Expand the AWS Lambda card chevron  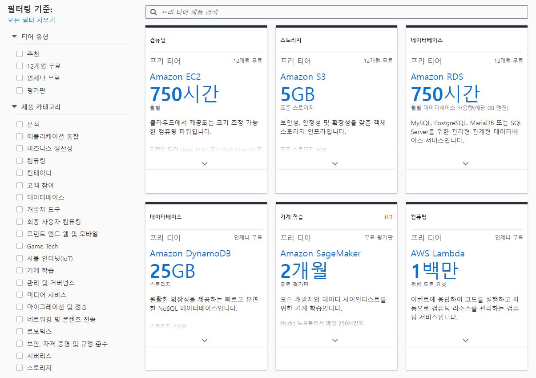pyautogui.click(x=465, y=340)
